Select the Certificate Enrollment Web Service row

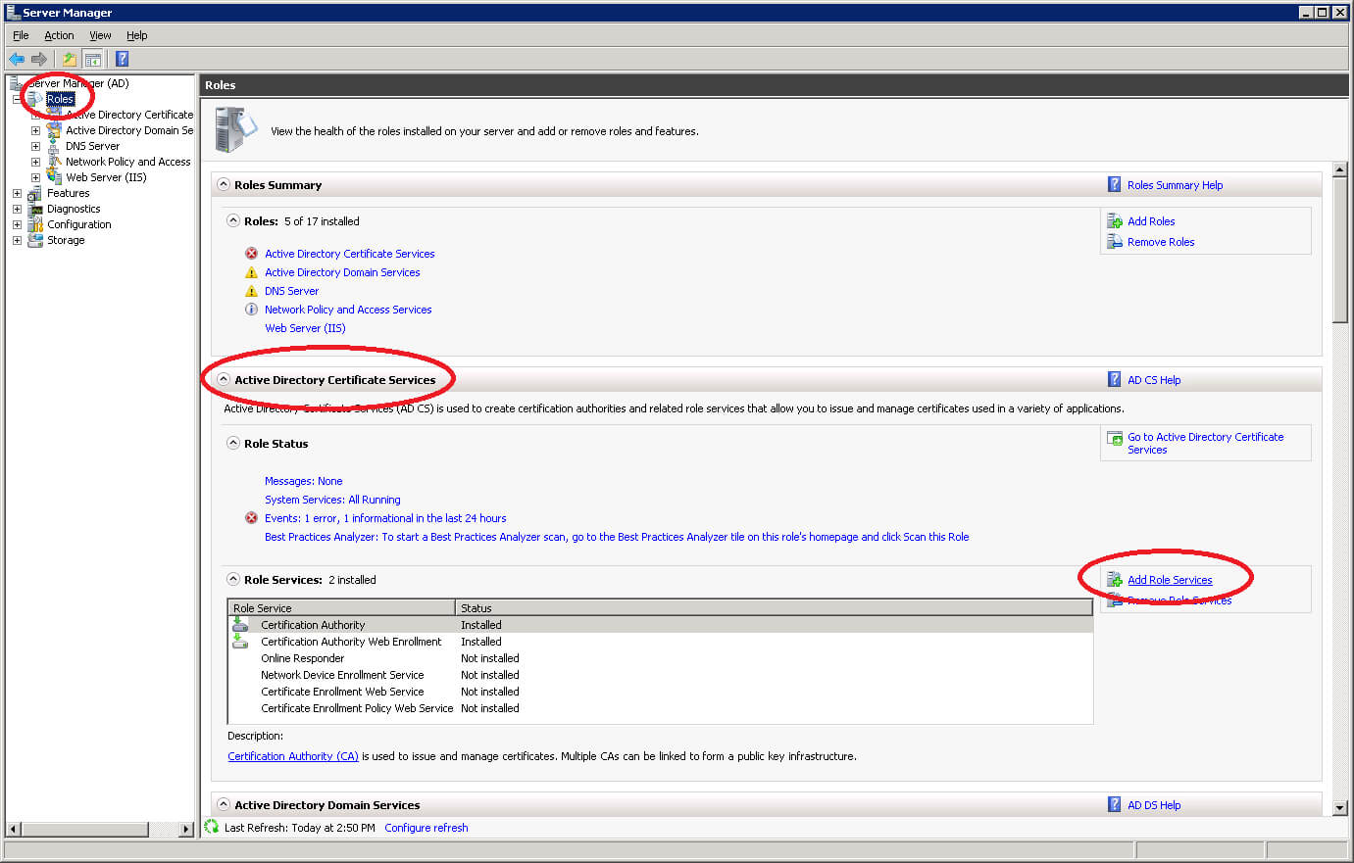(660, 692)
